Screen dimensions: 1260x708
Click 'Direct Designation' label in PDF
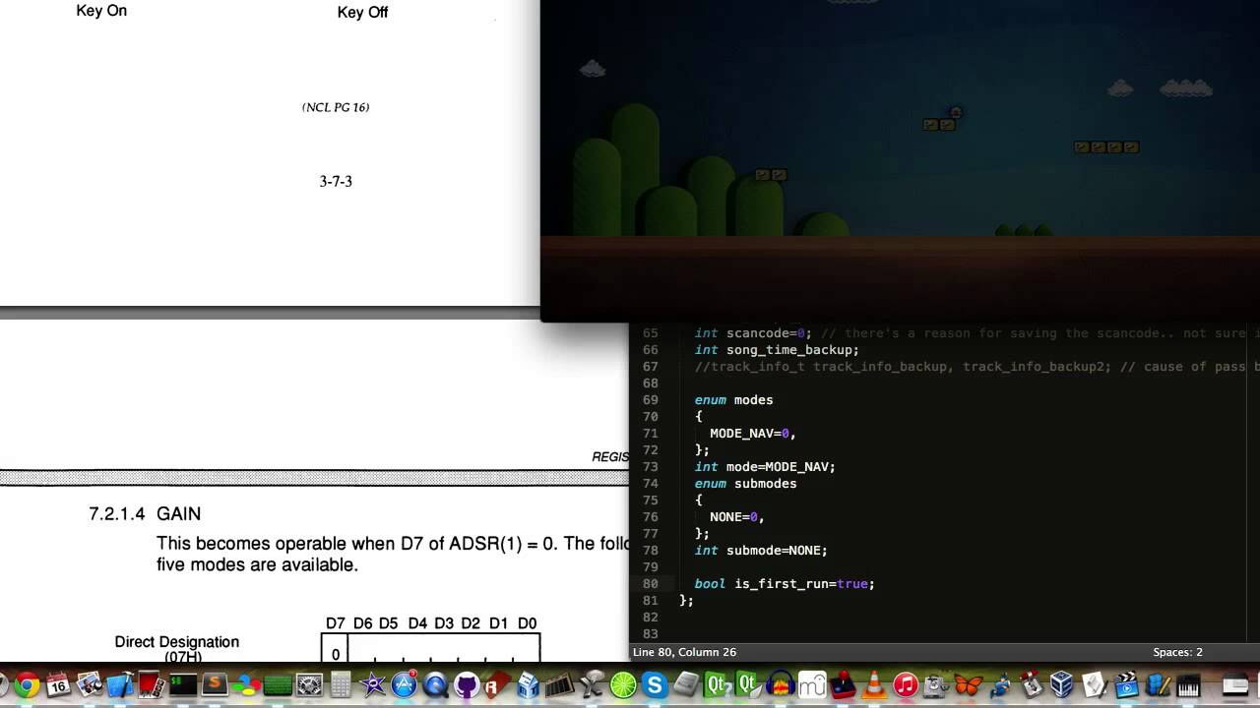(x=177, y=642)
